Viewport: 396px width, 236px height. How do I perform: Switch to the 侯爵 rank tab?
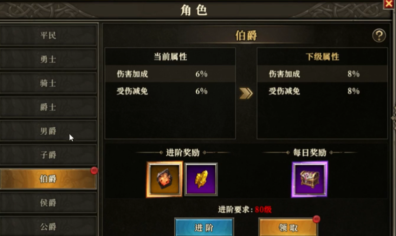tap(48, 203)
